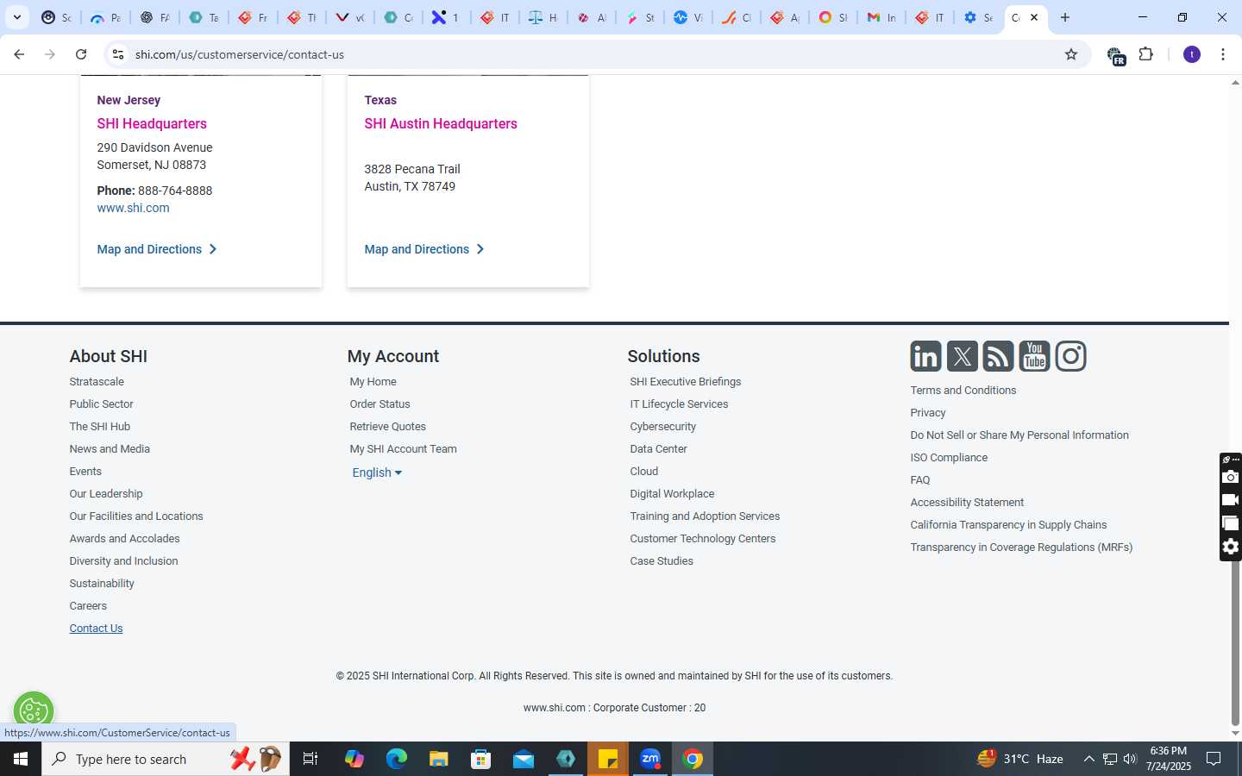Image resolution: width=1242 pixels, height=776 pixels.
Task: Open Accessibility Statement link
Action: (967, 503)
